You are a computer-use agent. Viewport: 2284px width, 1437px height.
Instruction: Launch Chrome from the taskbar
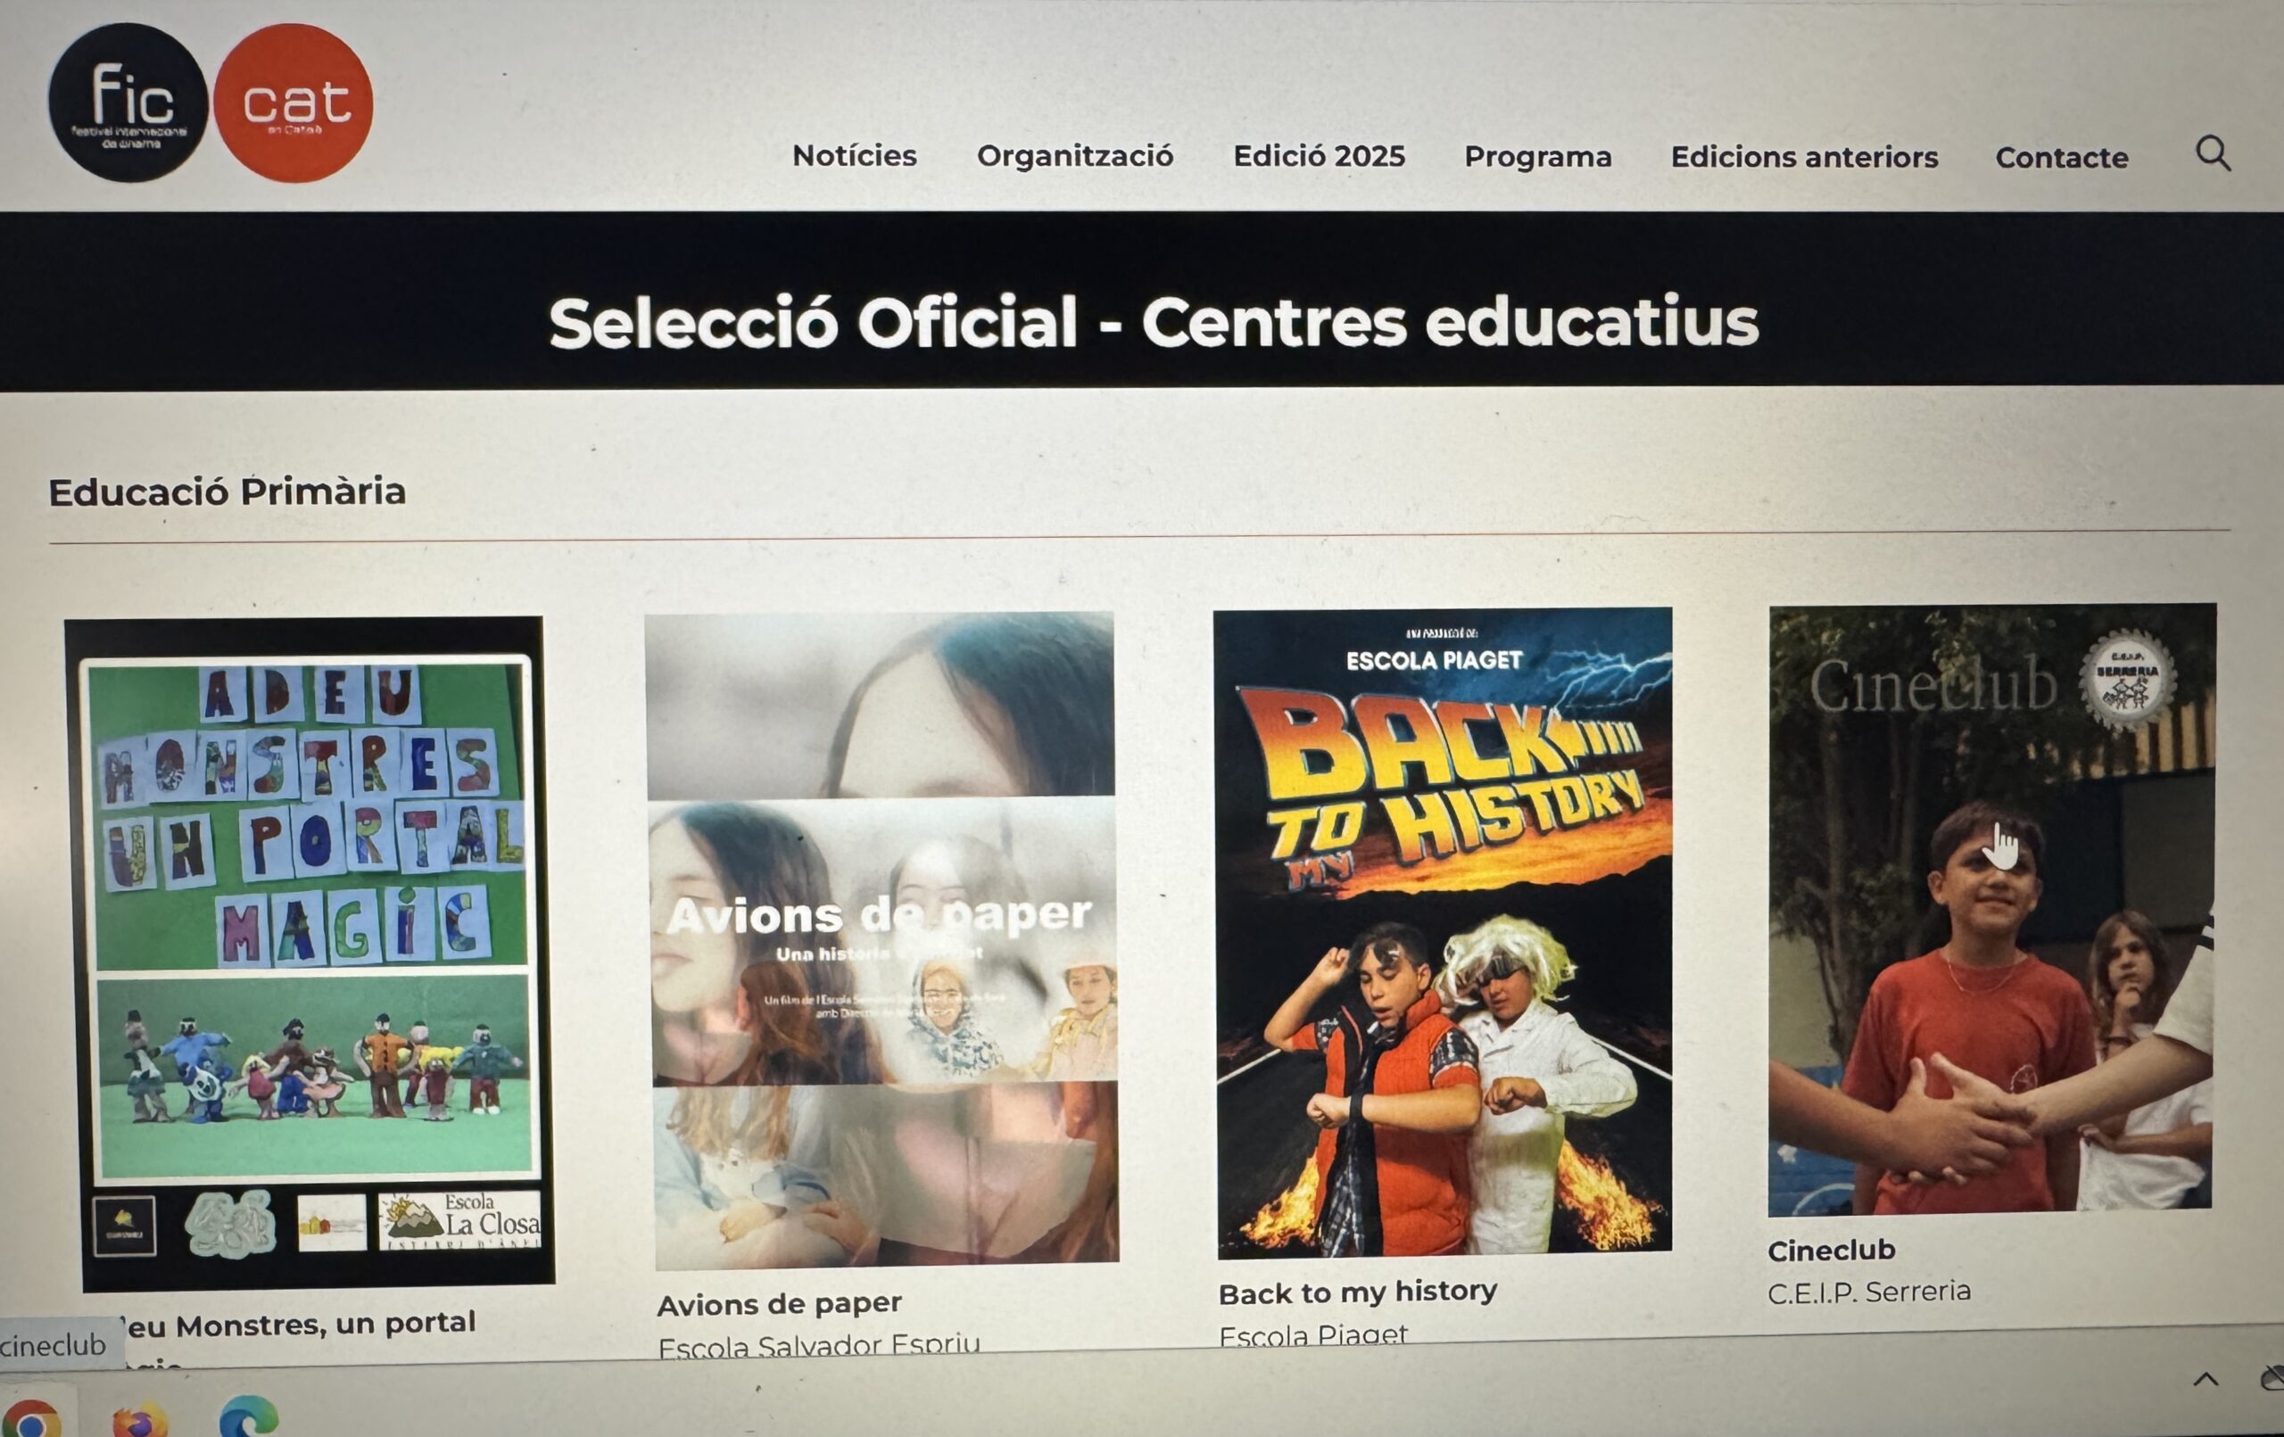click(30, 1419)
